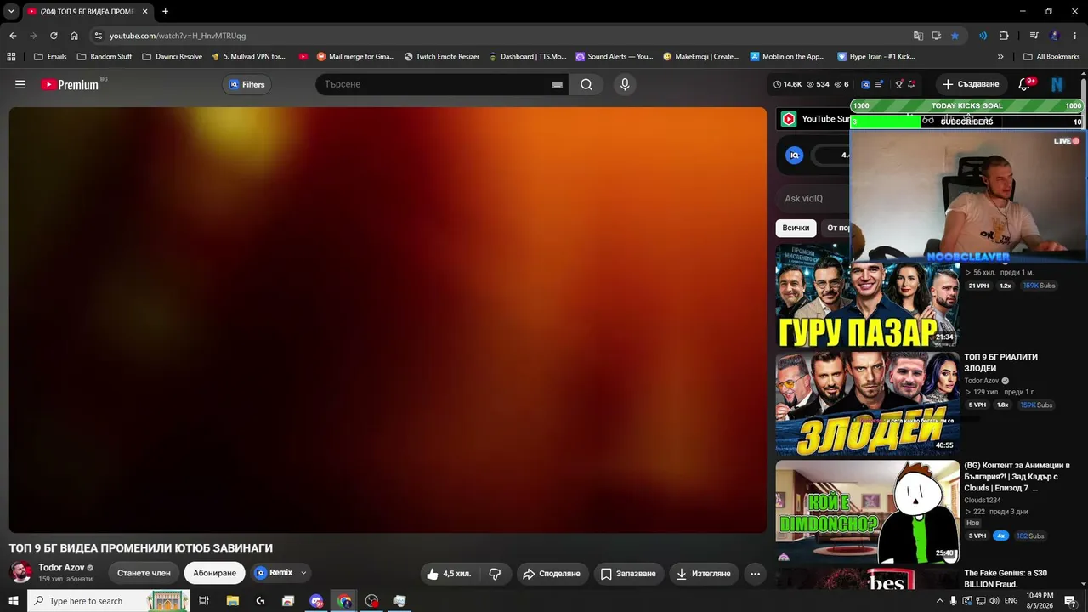This screenshot has height=612, width=1088.
Task: Expand the Remix dropdown chevron
Action: pos(303,573)
